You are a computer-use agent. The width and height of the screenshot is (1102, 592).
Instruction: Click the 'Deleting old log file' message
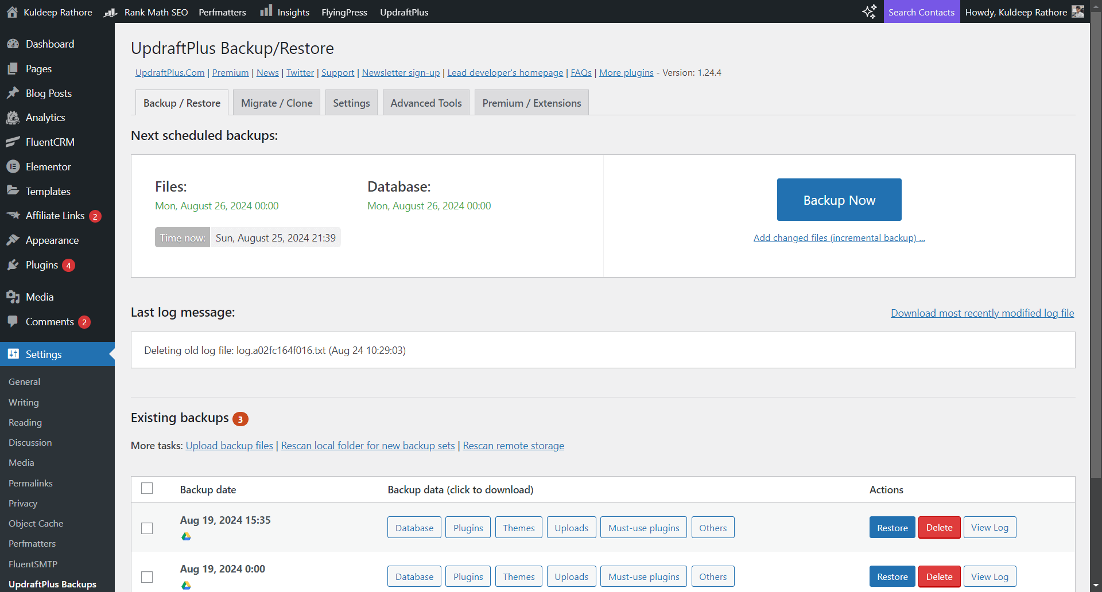click(275, 350)
